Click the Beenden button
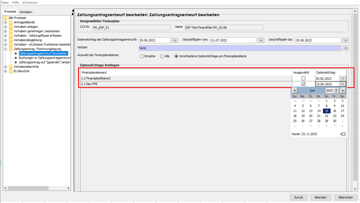This screenshot has width=360, height=203. (321, 197)
